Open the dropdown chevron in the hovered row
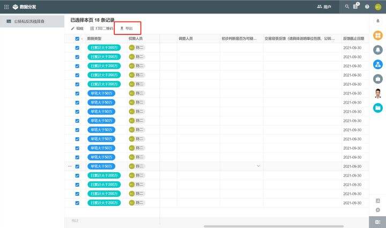Viewport: 386px width, 228px height. pyautogui.click(x=258, y=166)
